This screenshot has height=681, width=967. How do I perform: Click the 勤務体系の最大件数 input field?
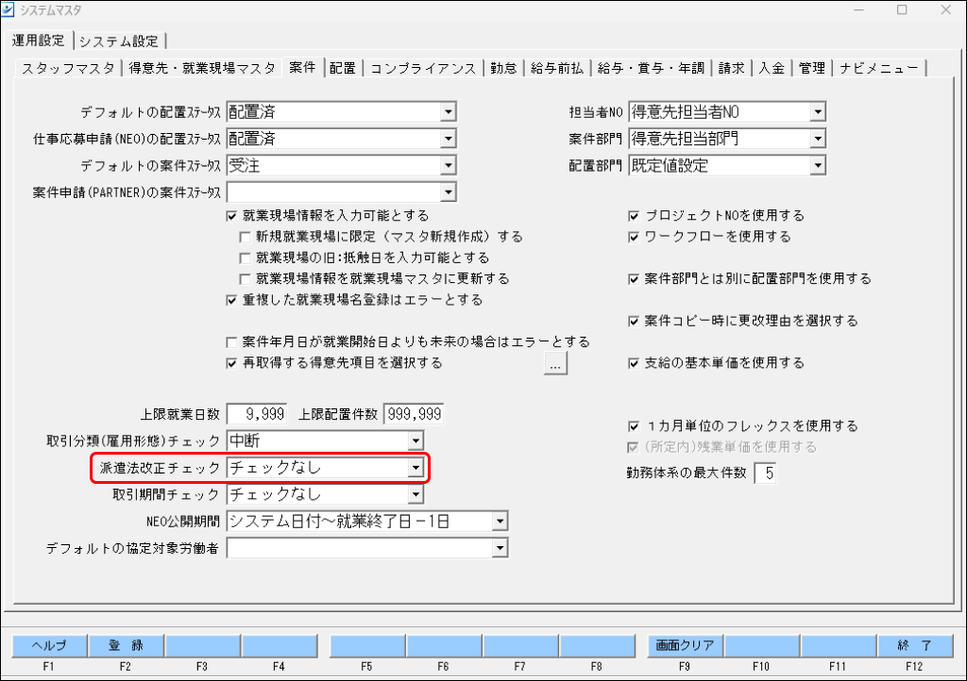765,473
